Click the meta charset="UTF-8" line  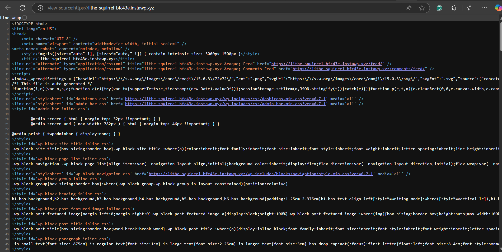point(50,39)
